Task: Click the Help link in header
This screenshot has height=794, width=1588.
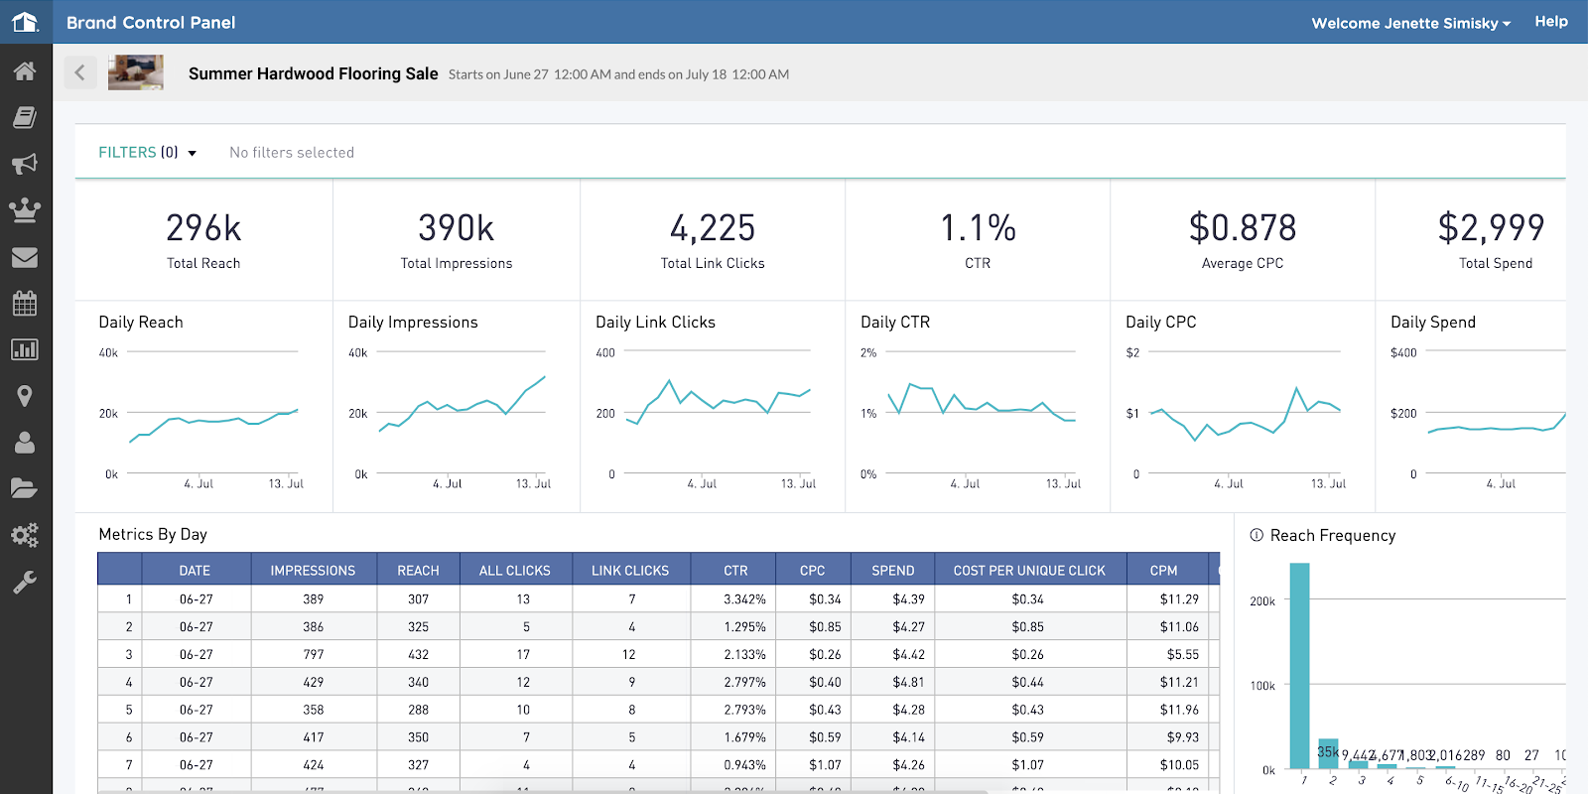Action: [x=1551, y=21]
